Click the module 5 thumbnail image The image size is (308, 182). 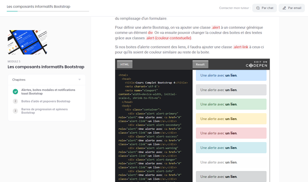pos(27,42)
